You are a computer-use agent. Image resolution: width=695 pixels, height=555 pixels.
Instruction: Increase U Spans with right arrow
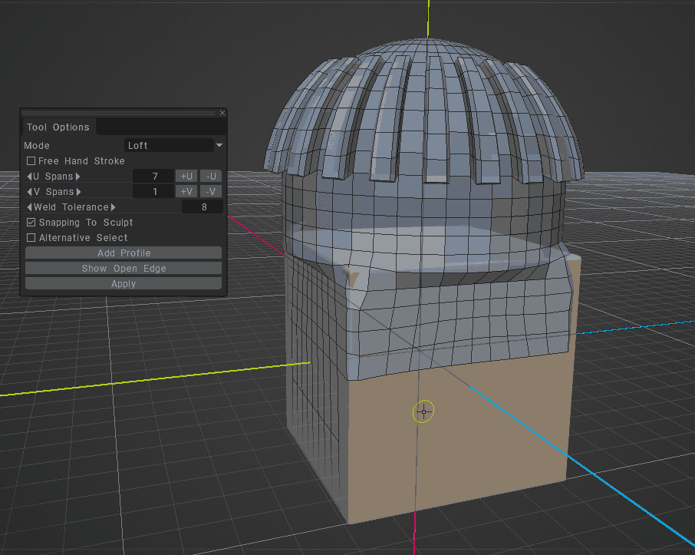click(77, 177)
